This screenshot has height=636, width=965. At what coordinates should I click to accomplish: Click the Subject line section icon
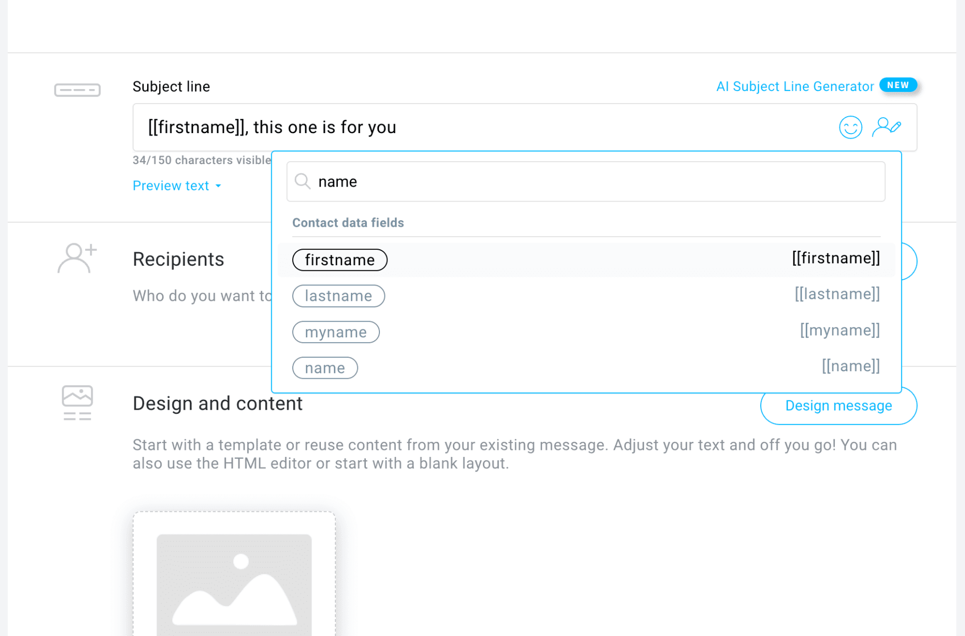(x=77, y=90)
